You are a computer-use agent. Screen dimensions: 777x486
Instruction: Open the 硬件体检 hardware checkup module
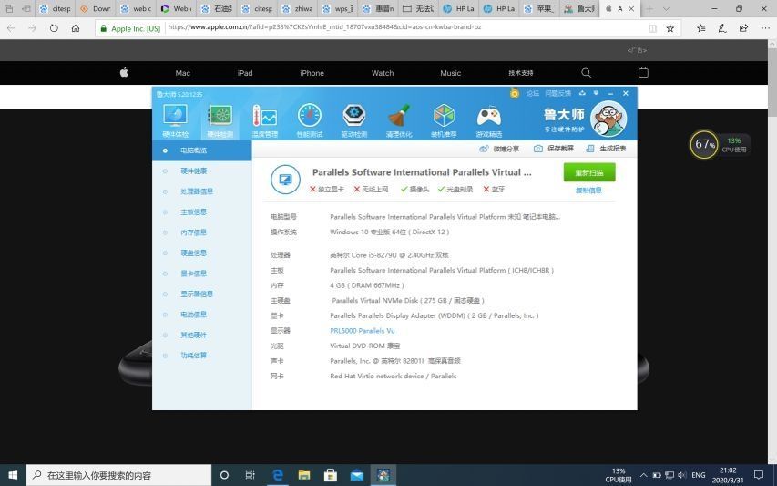(176, 121)
